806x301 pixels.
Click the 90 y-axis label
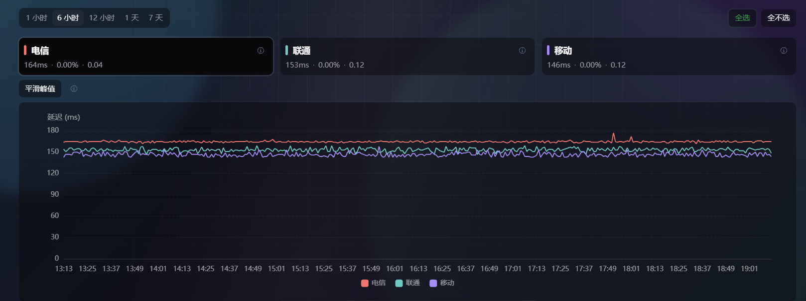55,194
